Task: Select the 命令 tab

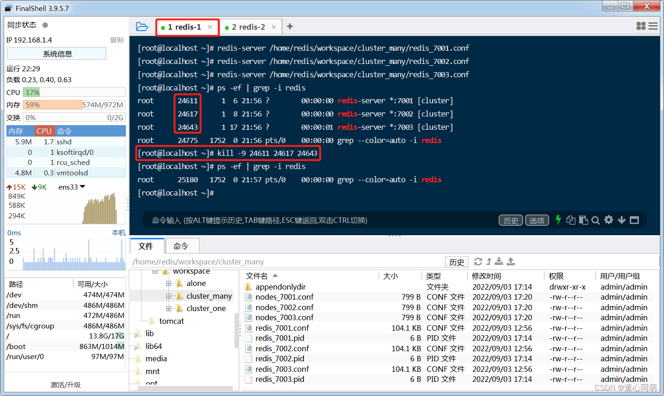Action: (181, 246)
